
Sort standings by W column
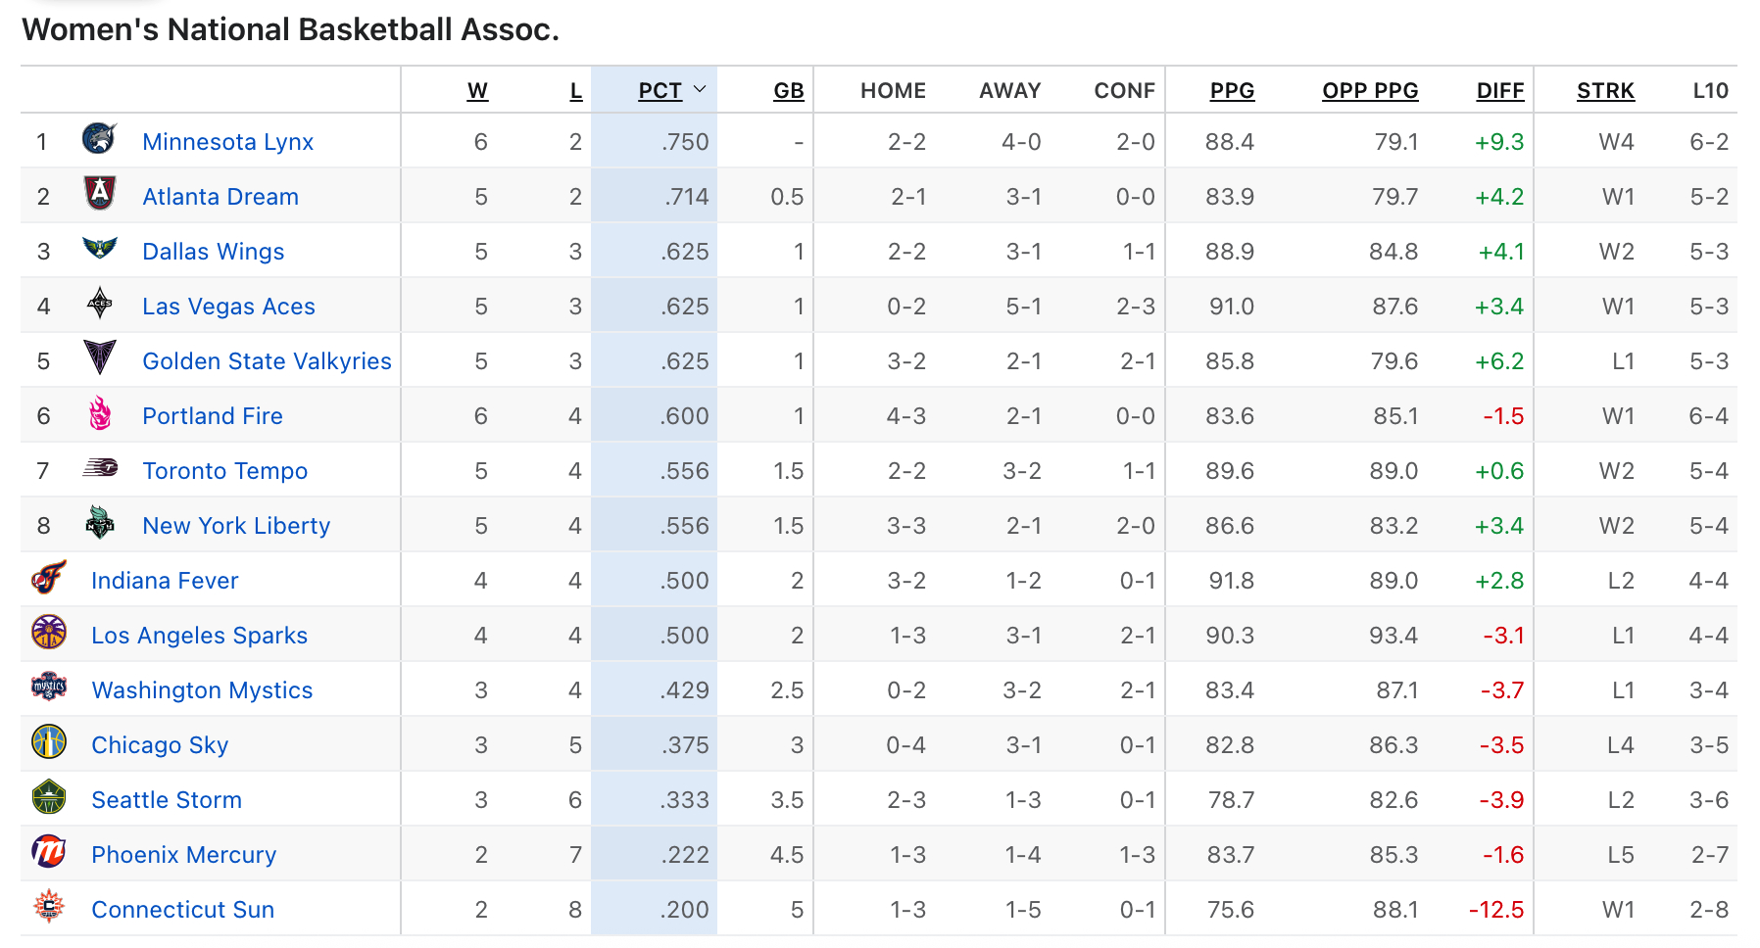point(477,91)
